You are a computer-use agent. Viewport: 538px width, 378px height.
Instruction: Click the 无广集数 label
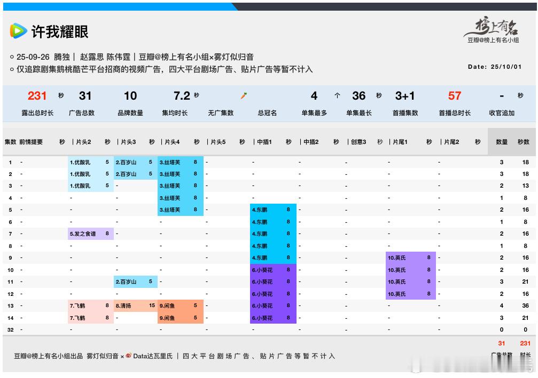[x=221, y=112]
